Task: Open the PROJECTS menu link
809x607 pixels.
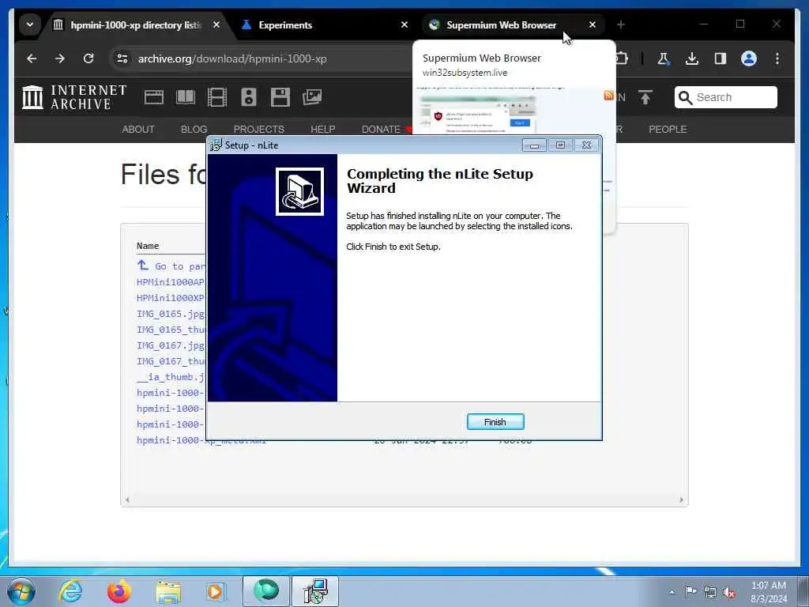Action: coord(259,130)
